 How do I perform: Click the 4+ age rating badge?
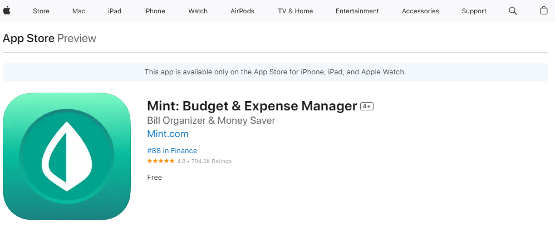point(367,107)
